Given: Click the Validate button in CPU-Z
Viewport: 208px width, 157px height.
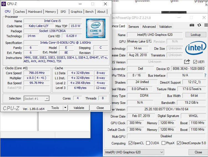Looking at the screenshot, I should click(x=79, y=108).
